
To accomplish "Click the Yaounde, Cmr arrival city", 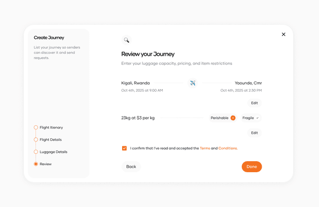I will [248, 83].
